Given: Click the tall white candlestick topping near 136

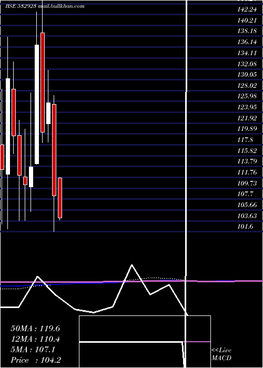Looking at the screenshot, I should pos(37,105).
